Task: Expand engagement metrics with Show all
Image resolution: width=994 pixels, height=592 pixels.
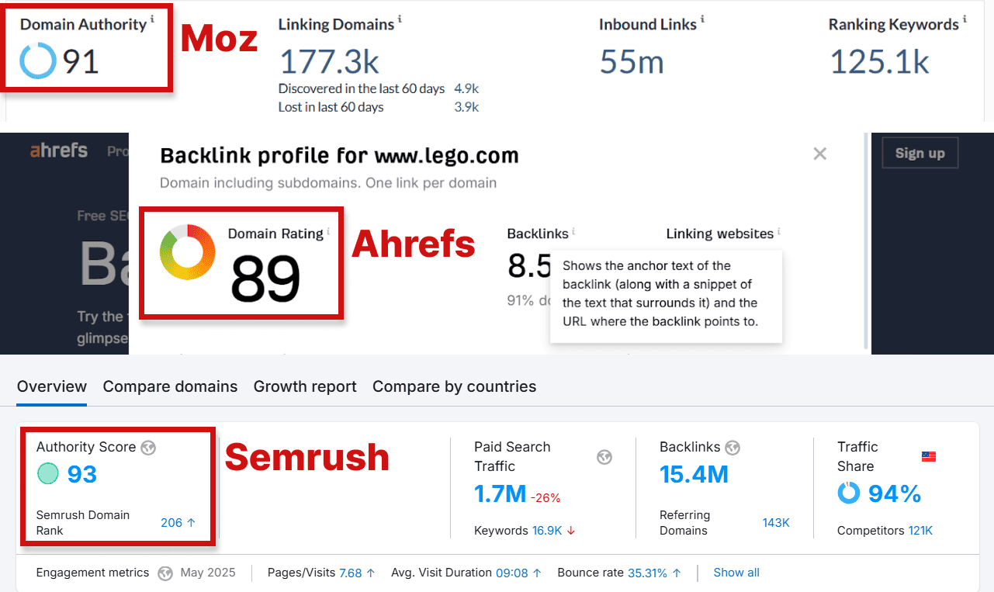Action: click(736, 572)
